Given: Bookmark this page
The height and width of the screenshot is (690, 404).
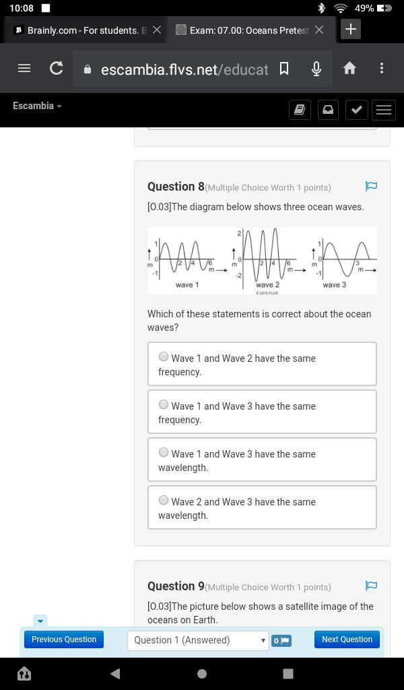Looking at the screenshot, I should 284,68.
